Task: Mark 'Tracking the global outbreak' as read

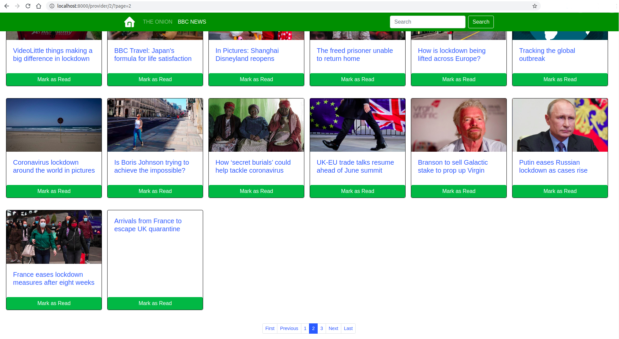Action: tap(560, 80)
